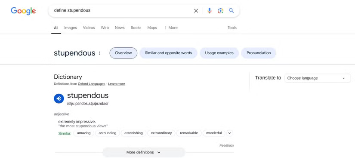Click the search input field

[x=122, y=10]
